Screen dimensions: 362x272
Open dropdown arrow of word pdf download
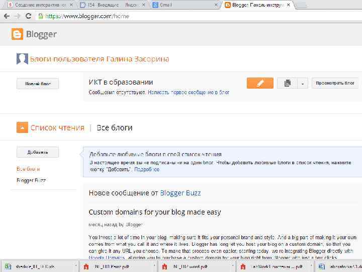click(232, 265)
